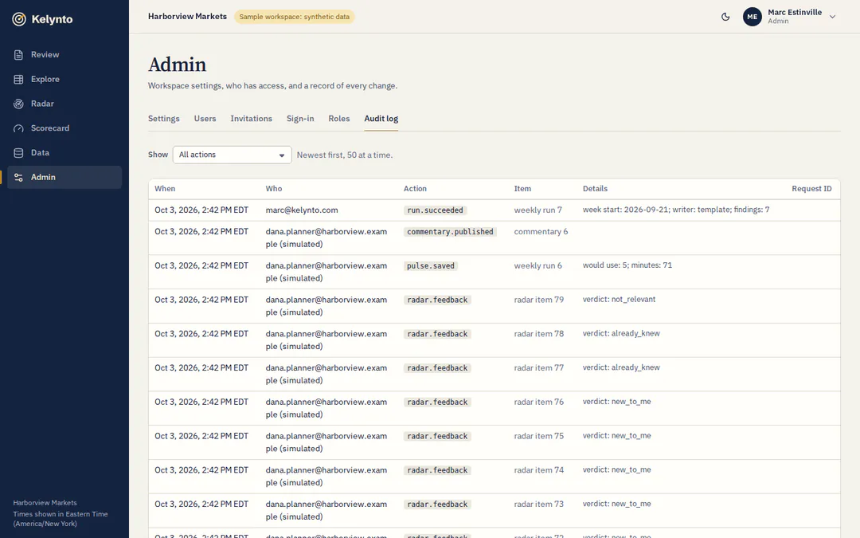Go to the Roles tab
860x538 pixels.
pos(339,119)
